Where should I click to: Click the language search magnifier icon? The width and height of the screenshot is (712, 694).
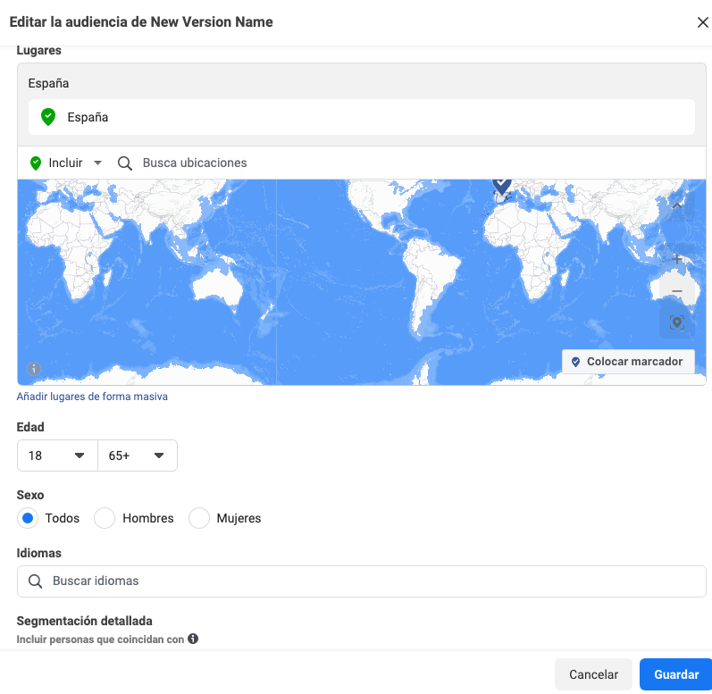(35, 581)
